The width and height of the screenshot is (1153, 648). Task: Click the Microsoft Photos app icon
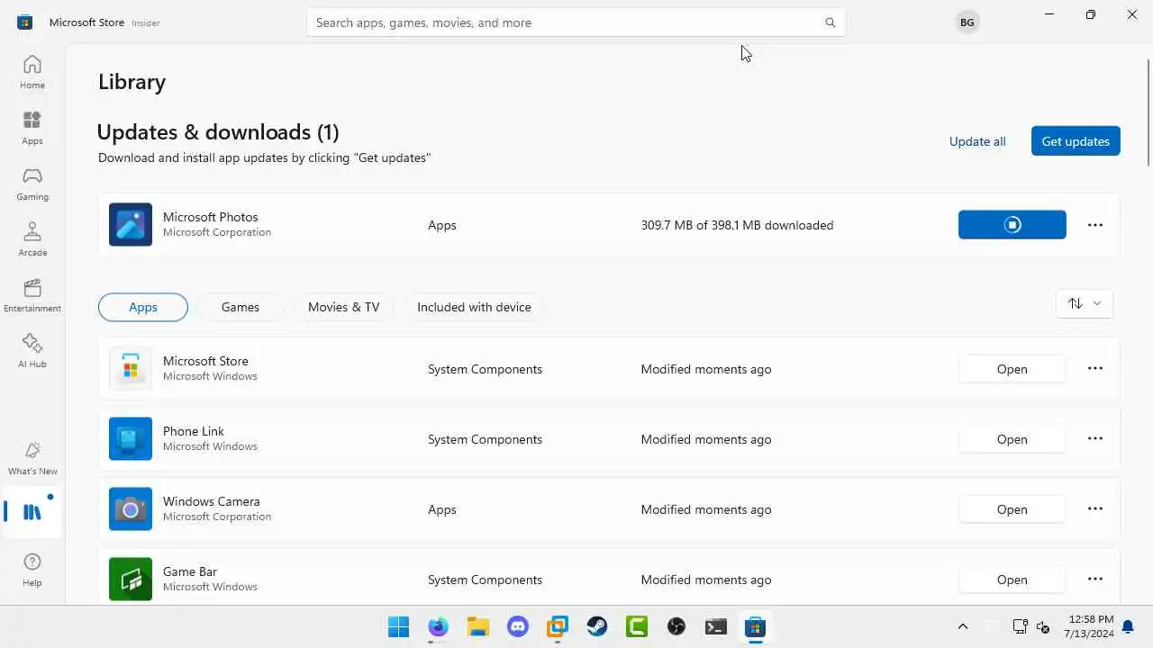pos(131,225)
